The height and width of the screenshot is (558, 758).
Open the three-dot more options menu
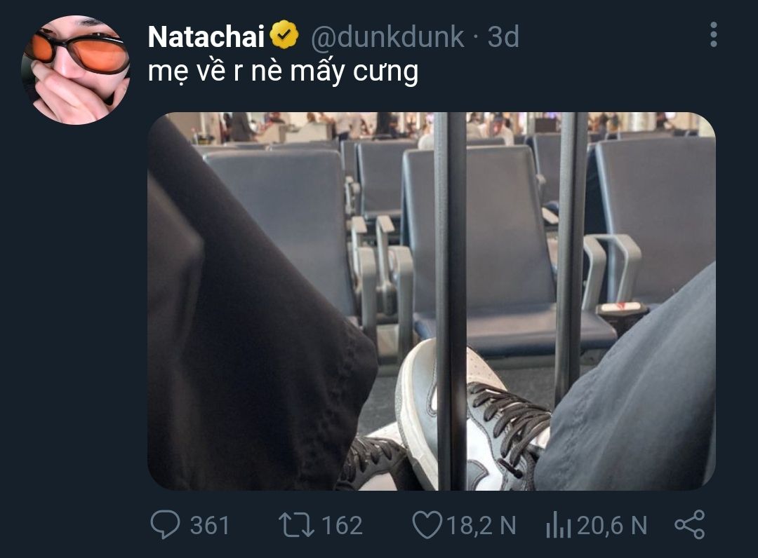coord(713,35)
